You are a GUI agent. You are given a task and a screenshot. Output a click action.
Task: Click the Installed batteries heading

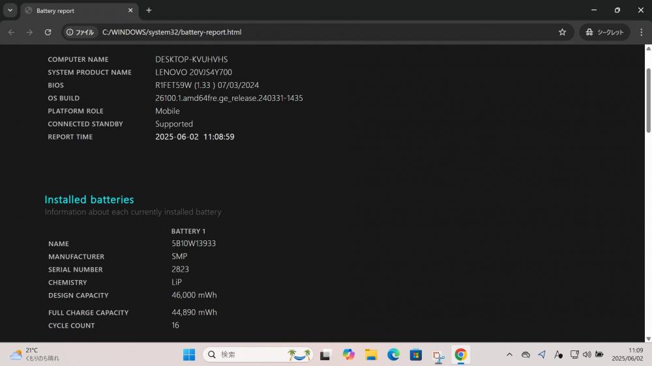pyautogui.click(x=89, y=200)
